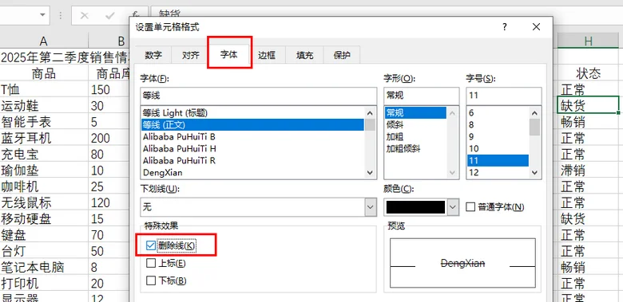Screen dimensions: 623x302
Task: Select column A header
Action: [44, 41]
